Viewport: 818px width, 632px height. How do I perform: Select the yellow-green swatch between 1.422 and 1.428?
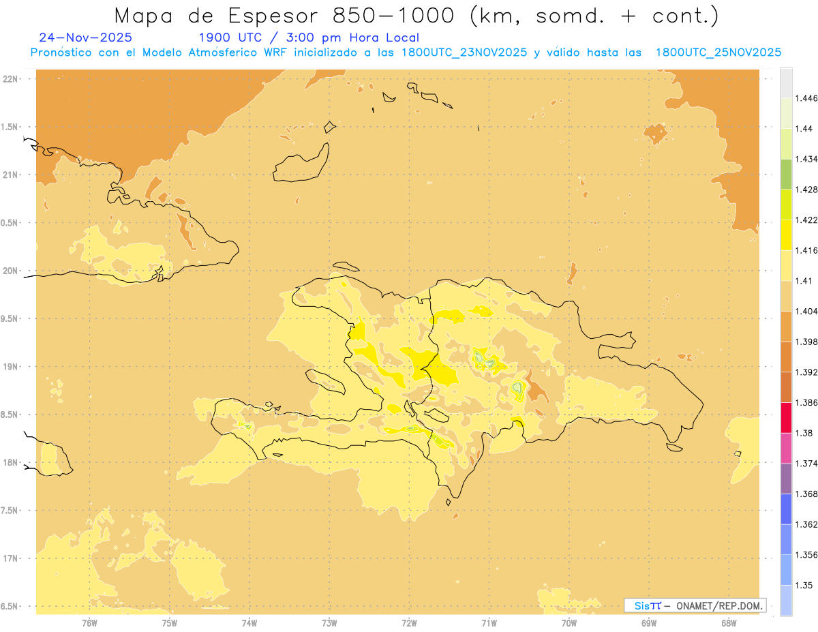tap(786, 204)
